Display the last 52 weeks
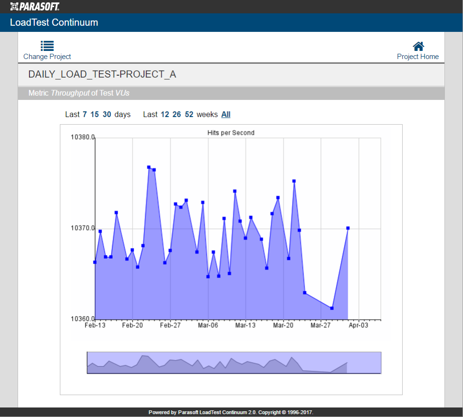The image size is (463, 417). pyautogui.click(x=189, y=114)
